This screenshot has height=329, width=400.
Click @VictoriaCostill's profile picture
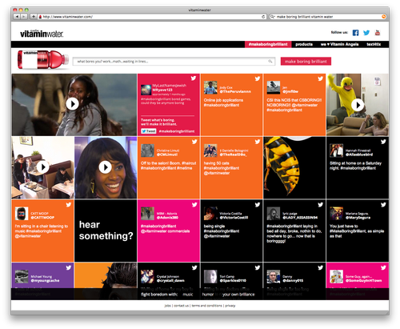[210, 214]
